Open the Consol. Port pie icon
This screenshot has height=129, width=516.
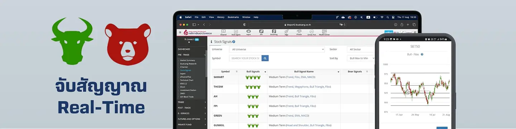click(311, 32)
